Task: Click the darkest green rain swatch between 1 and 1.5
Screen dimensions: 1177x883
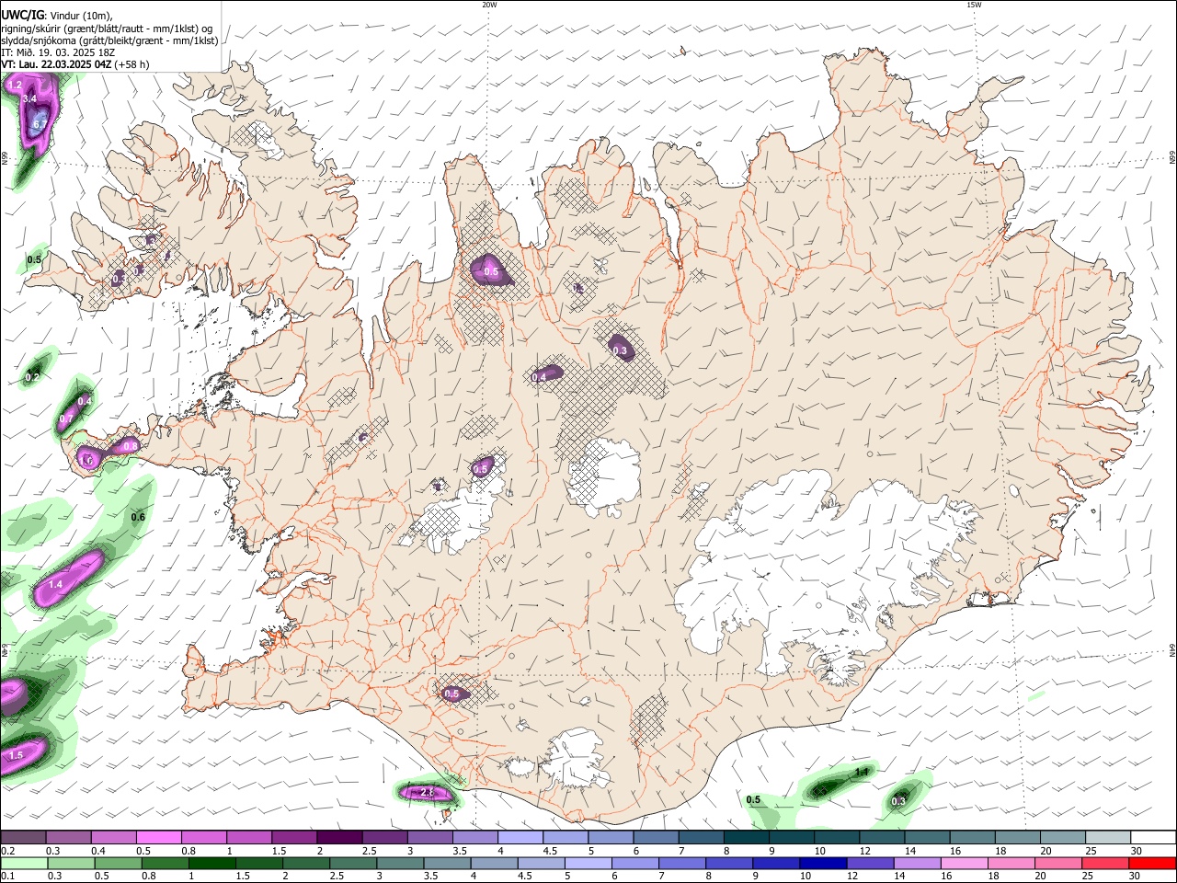Action: [211, 863]
